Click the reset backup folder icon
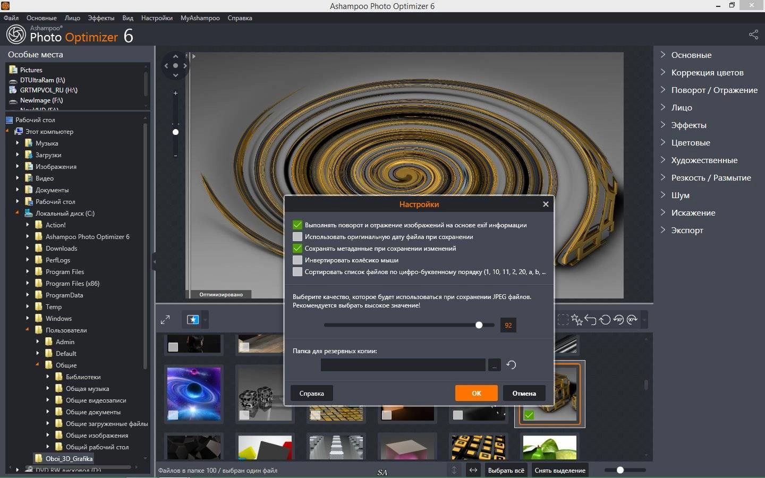Image resolution: width=765 pixels, height=478 pixels. click(x=511, y=365)
